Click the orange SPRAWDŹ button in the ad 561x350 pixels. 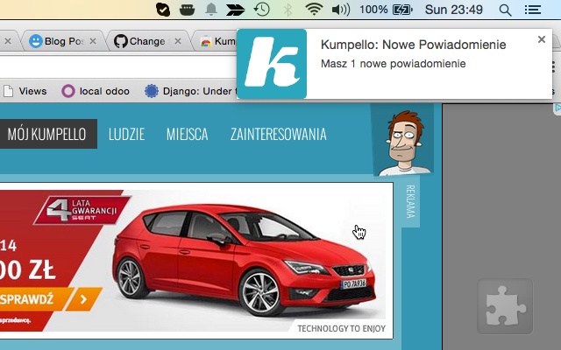(x=32, y=299)
